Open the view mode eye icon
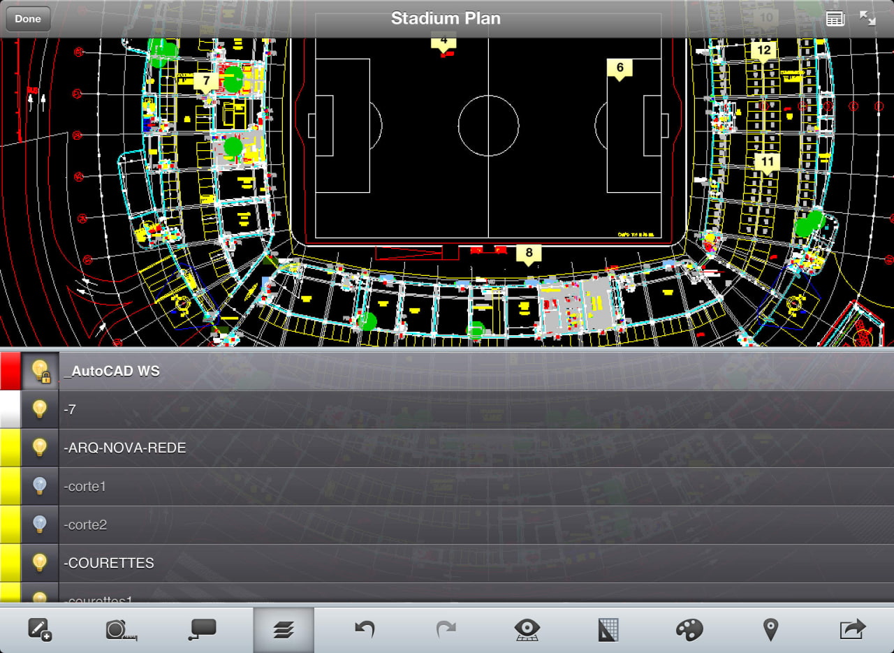 pos(527,630)
